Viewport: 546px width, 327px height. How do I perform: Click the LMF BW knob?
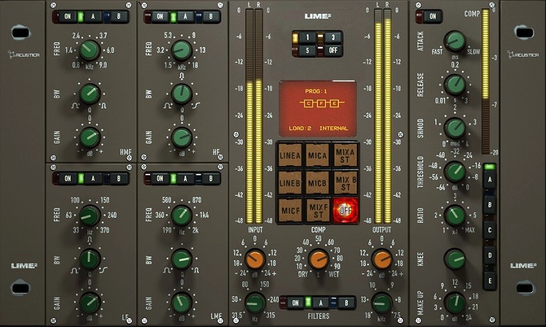(182, 260)
